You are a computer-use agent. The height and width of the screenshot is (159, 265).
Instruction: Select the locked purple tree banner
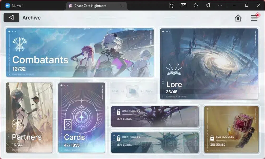tap(155, 116)
